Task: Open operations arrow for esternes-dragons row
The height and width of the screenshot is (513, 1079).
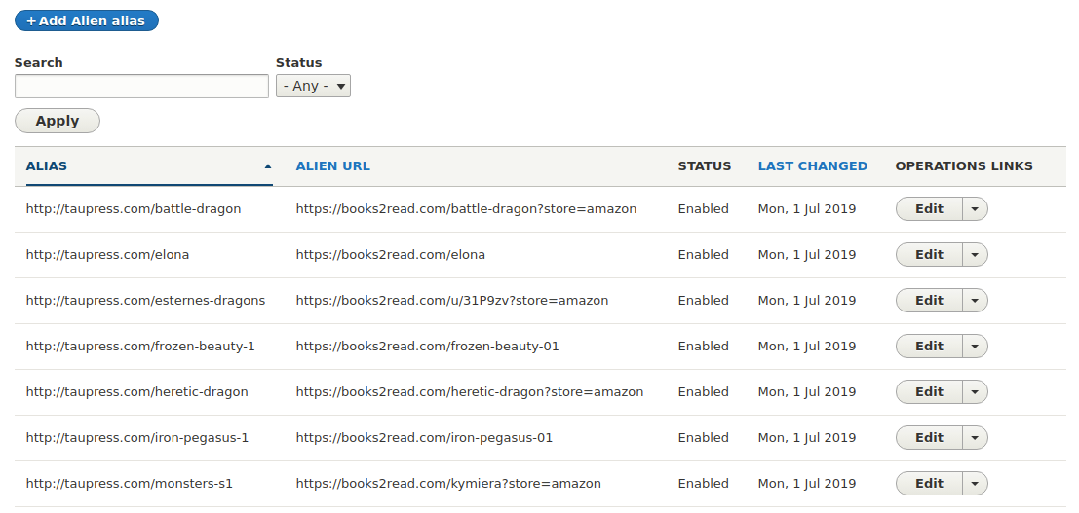Action: pos(975,301)
